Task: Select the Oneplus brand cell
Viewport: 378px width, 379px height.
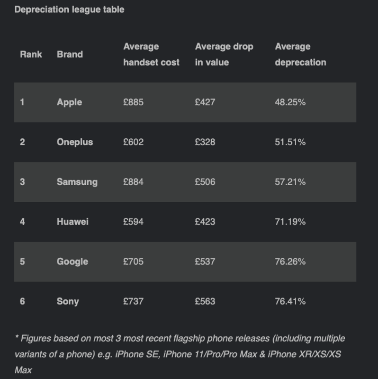Action: pyautogui.click(x=74, y=142)
